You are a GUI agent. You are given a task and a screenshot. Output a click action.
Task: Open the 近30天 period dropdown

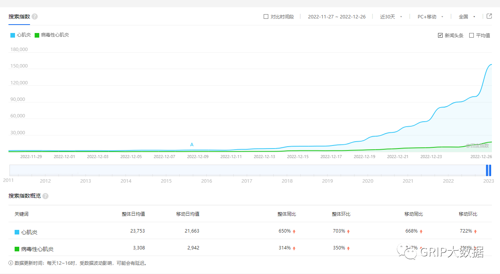[391, 17]
